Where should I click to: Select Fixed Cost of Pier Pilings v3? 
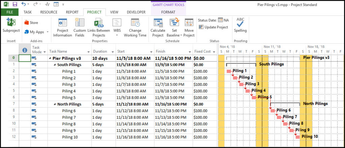(205, 58)
